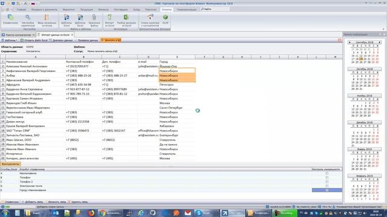
Task: Switch to the Главная ribbon tab
Action: pyautogui.click(x=21, y=10)
